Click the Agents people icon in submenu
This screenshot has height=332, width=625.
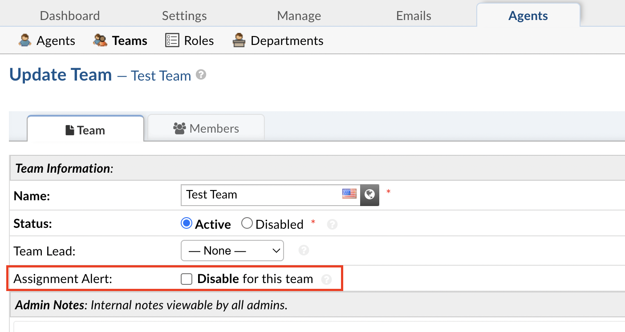pos(25,40)
